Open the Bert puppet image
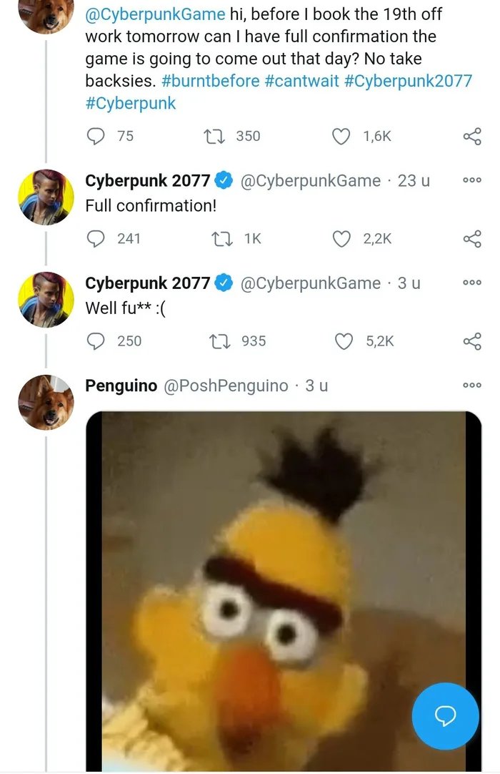The image size is (500, 774). [x=271, y=587]
